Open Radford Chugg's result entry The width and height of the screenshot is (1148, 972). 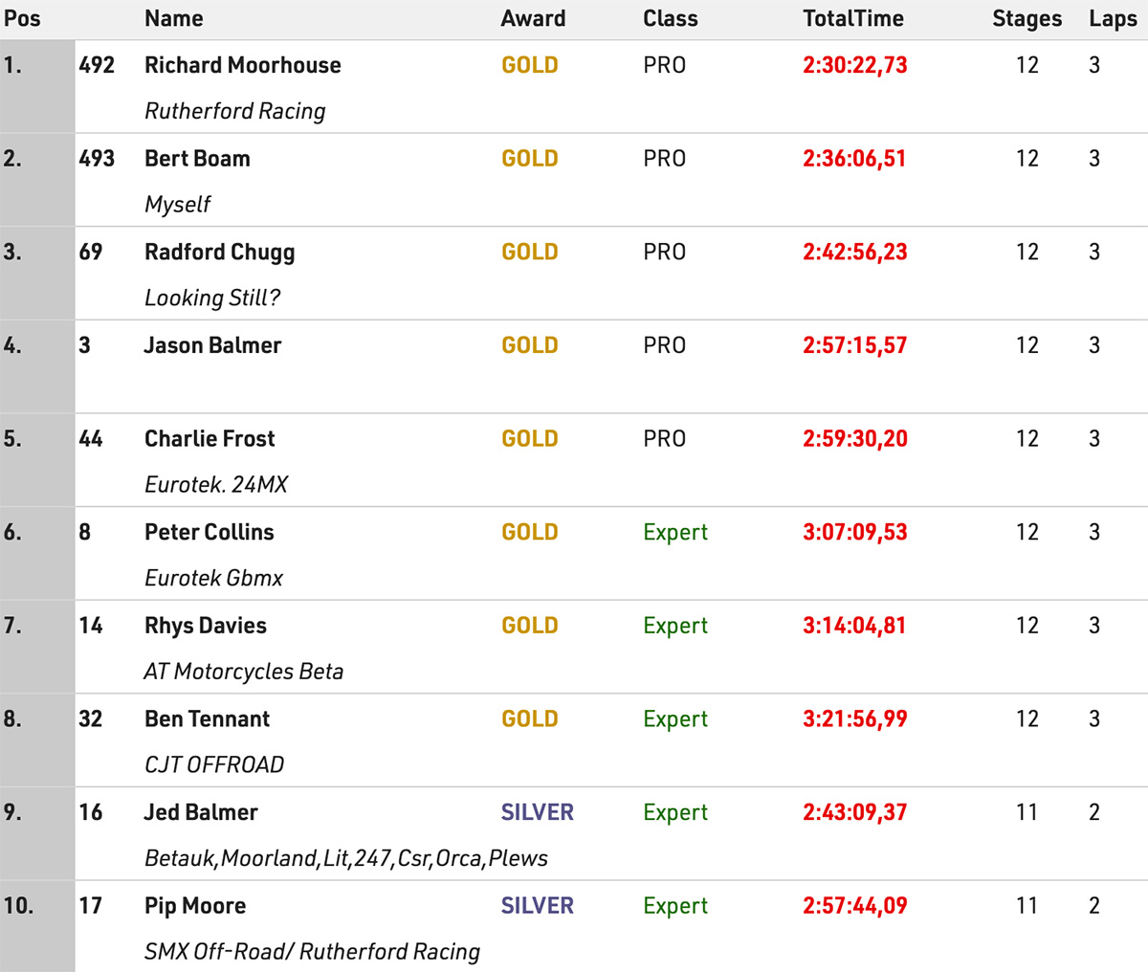[219, 252]
